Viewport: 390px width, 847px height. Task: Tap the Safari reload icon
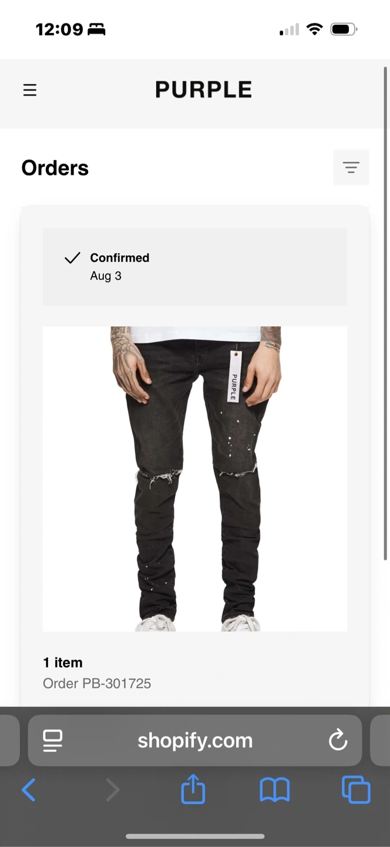click(x=338, y=741)
